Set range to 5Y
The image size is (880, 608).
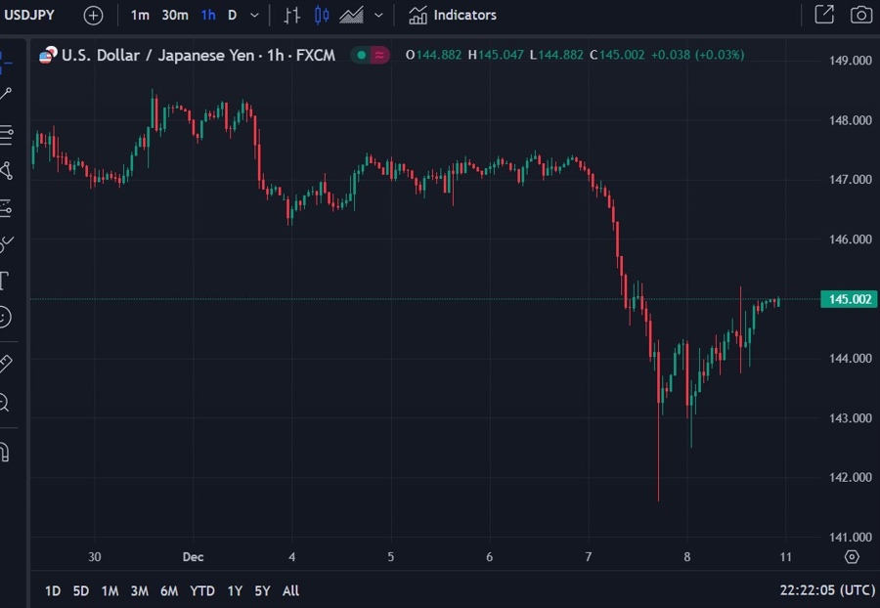[x=262, y=591]
